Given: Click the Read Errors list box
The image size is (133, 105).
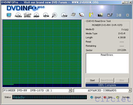Looking at the screenshot, I should (107, 63).
